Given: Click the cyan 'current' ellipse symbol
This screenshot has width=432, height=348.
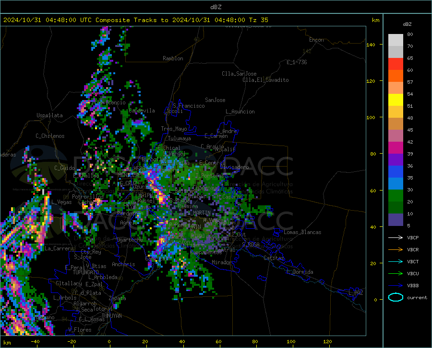Looking at the screenshot, I should pos(396,297).
